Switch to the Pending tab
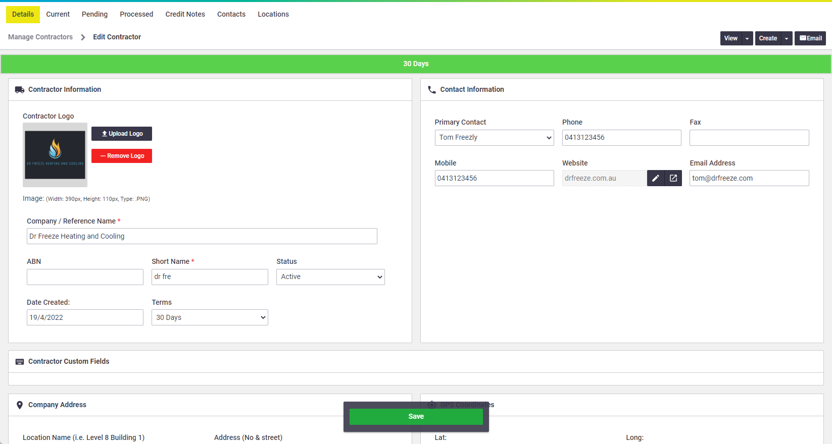This screenshot has height=444, width=832. point(94,14)
